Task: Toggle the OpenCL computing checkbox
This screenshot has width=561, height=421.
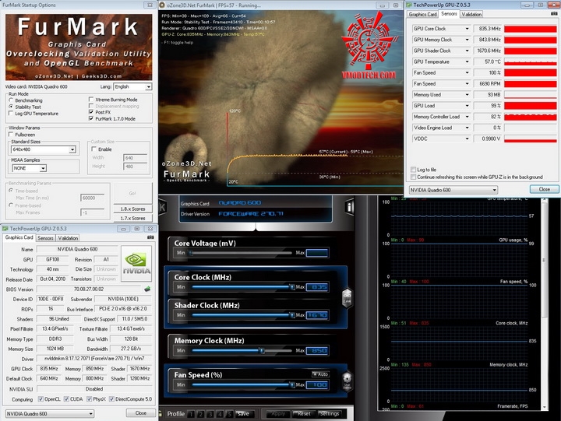Action: coord(41,399)
